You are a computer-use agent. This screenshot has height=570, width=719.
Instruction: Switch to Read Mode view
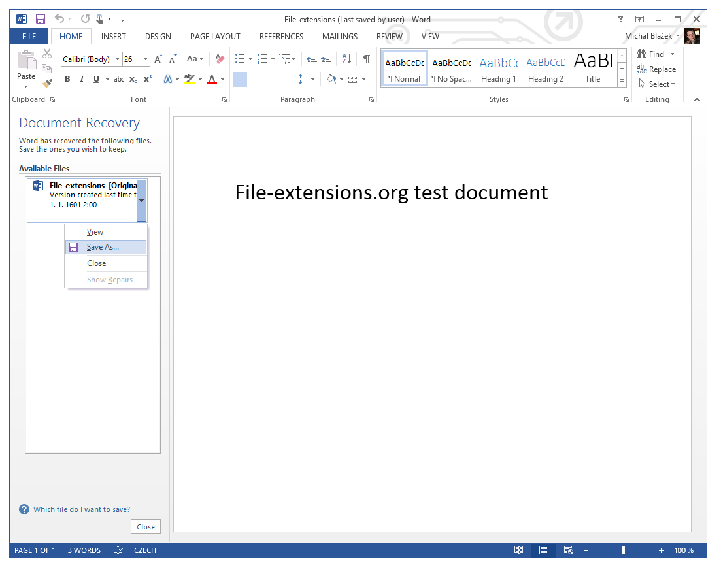pyautogui.click(x=518, y=550)
